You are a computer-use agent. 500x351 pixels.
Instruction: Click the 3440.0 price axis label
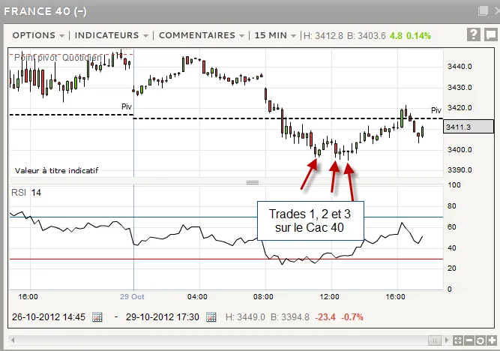tap(460, 67)
